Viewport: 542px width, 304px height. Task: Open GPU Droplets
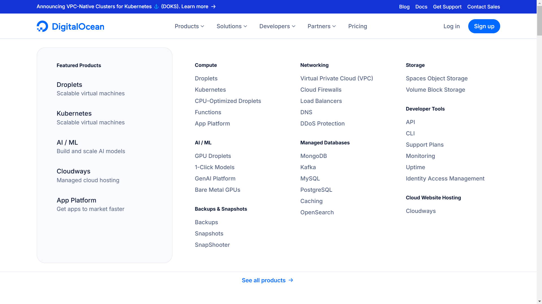[x=213, y=156]
